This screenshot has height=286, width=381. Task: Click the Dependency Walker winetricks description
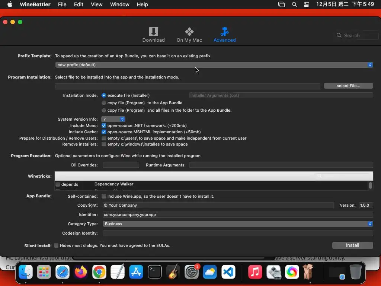[114, 184]
